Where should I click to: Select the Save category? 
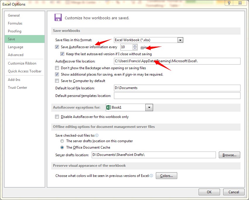point(25,39)
